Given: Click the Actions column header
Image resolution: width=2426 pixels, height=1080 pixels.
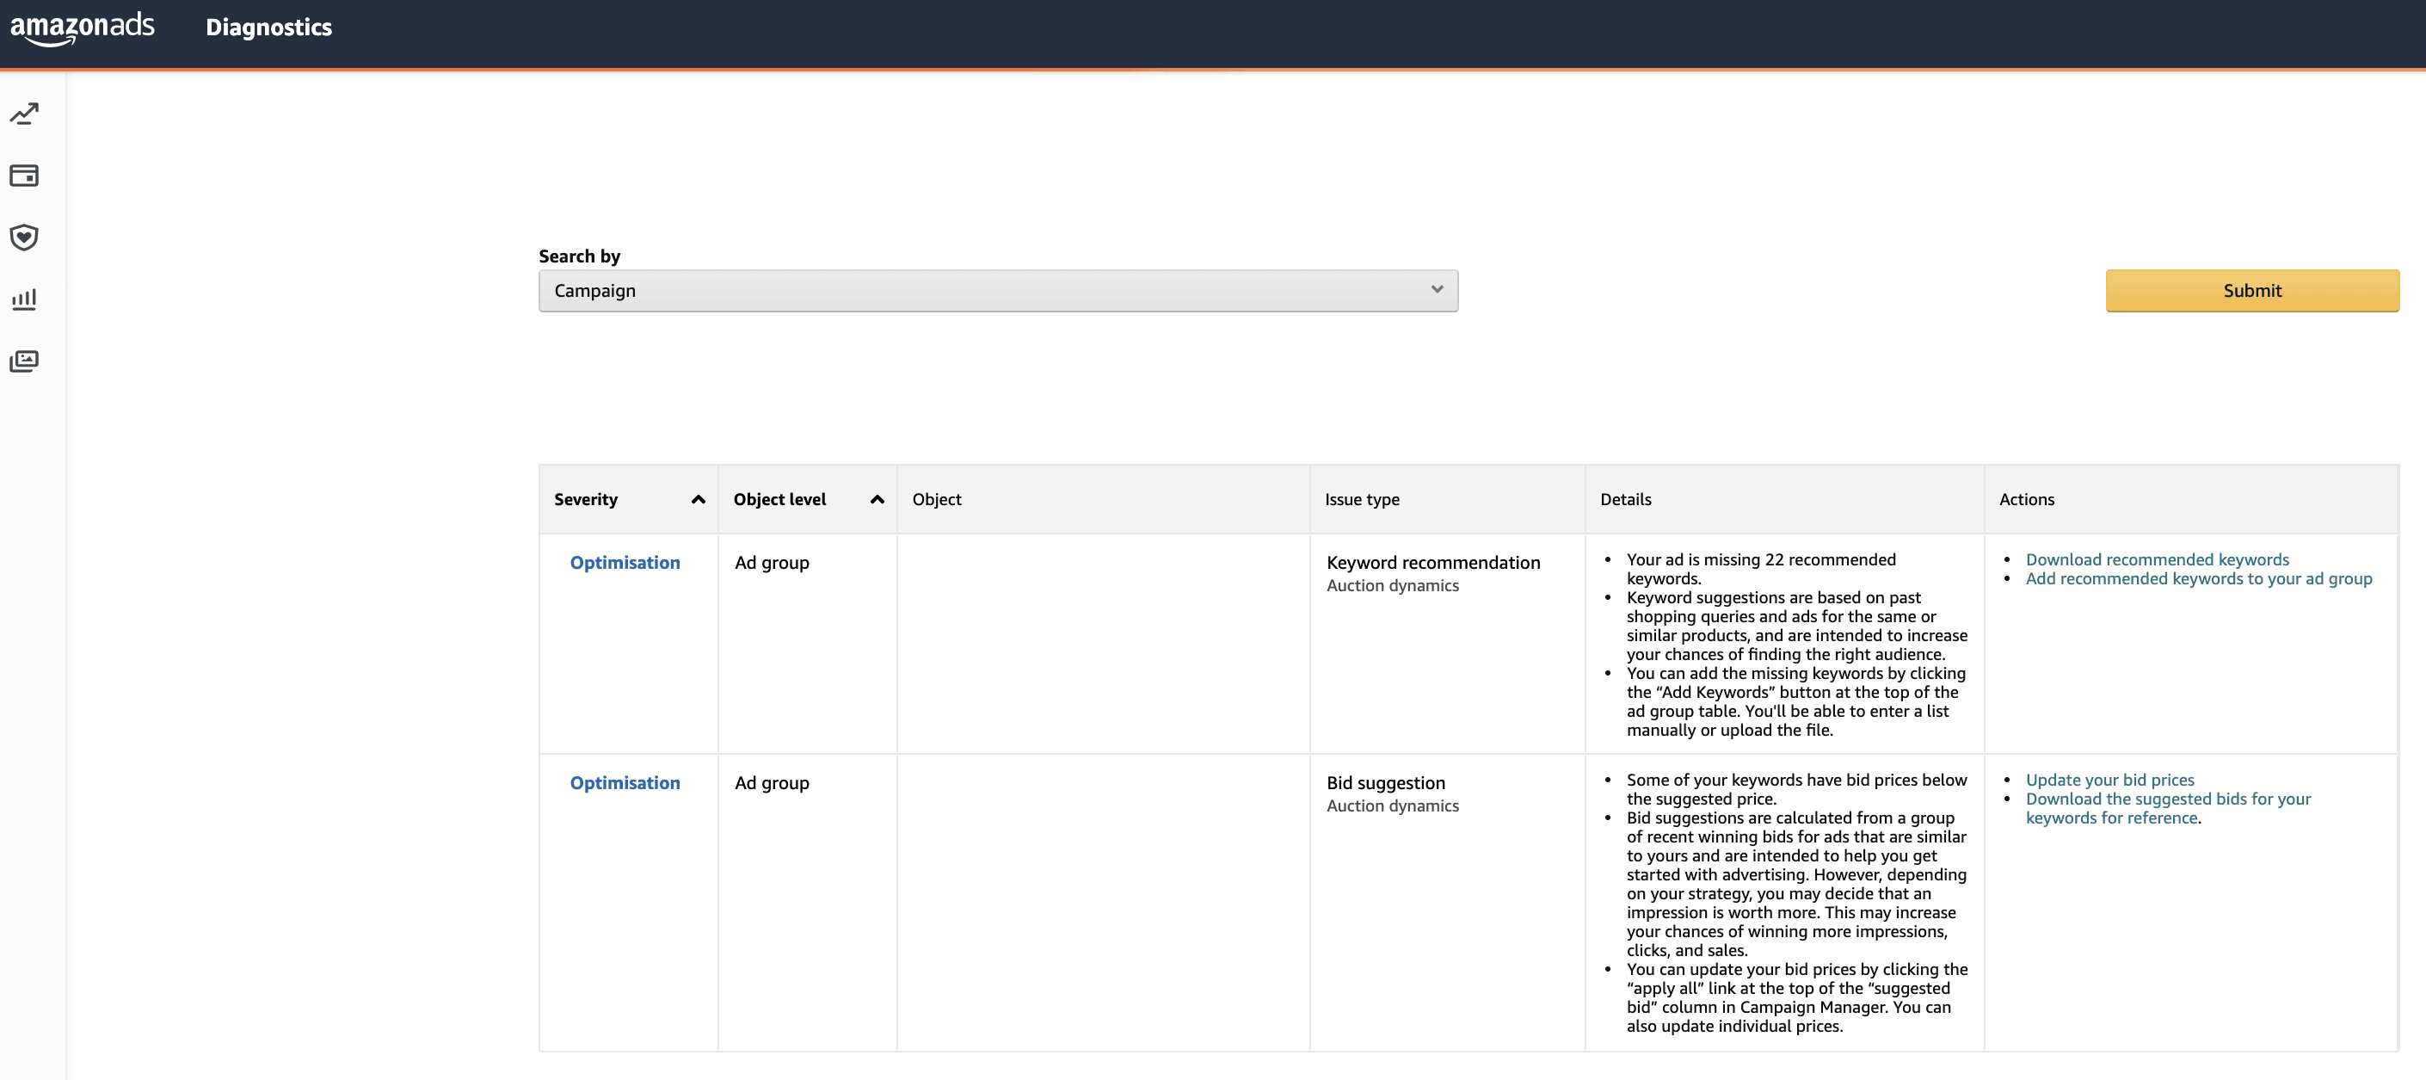Looking at the screenshot, I should click(2027, 499).
